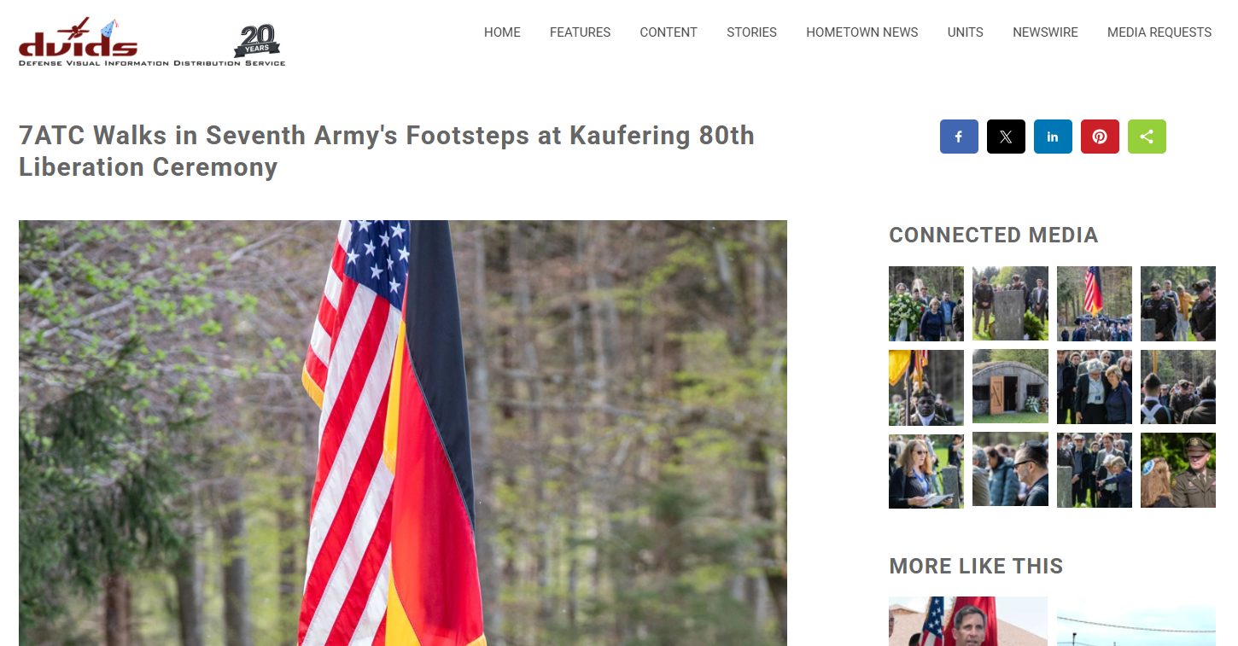1238x646 pixels.
Task: Click the LinkedIn share icon
Action: [x=1053, y=137]
